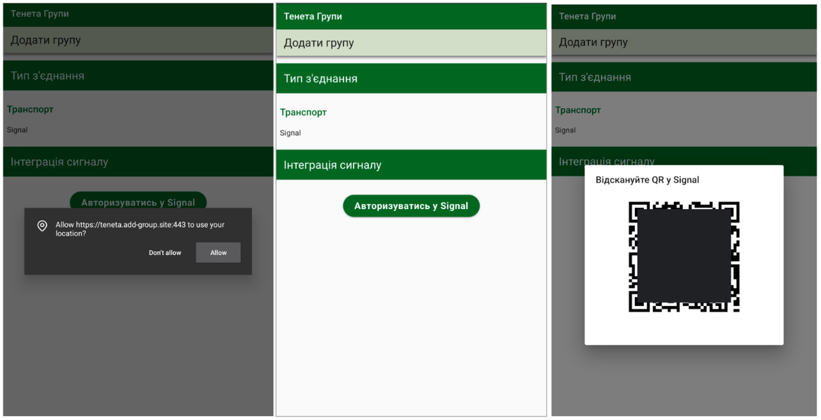Click the Signal value under Транспорт, right panel
This screenshot has width=821, height=420.
click(x=564, y=130)
